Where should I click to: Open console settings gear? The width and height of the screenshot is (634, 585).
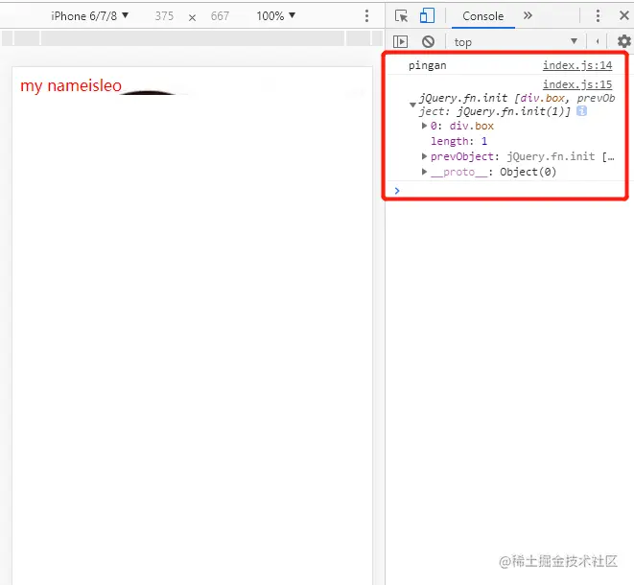(x=623, y=41)
